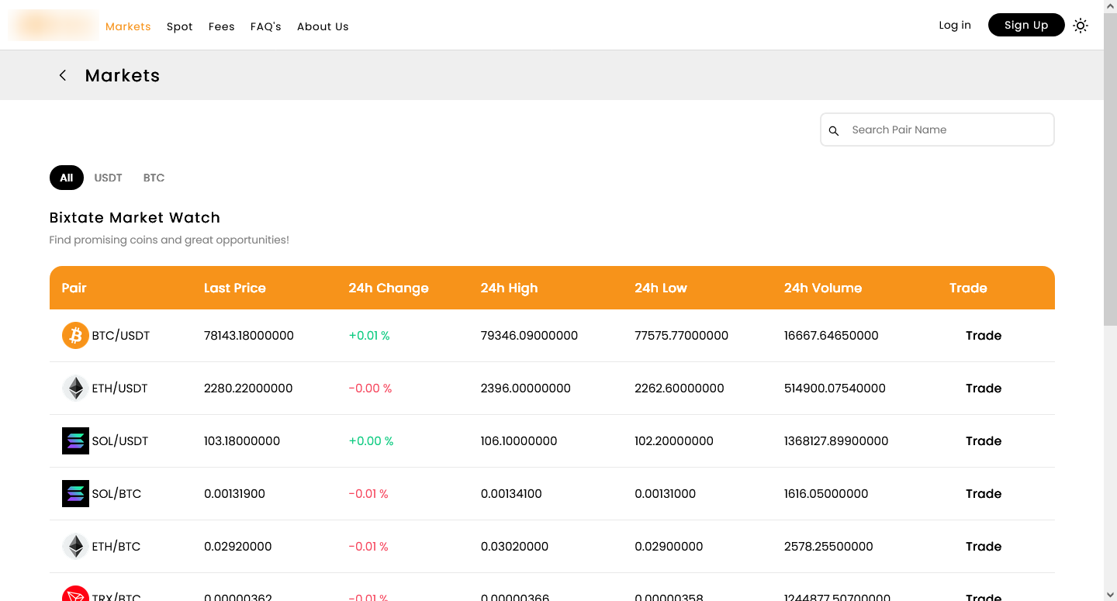
Task: Toggle the light/dark theme sun icon
Action: (1081, 25)
